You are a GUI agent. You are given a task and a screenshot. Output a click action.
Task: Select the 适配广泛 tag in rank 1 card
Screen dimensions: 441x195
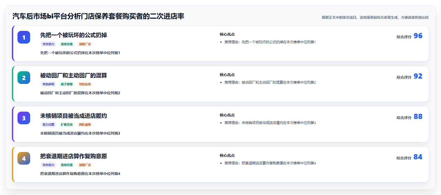(x=85, y=44)
